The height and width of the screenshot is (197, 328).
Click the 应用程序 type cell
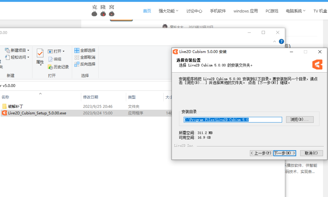(135, 113)
